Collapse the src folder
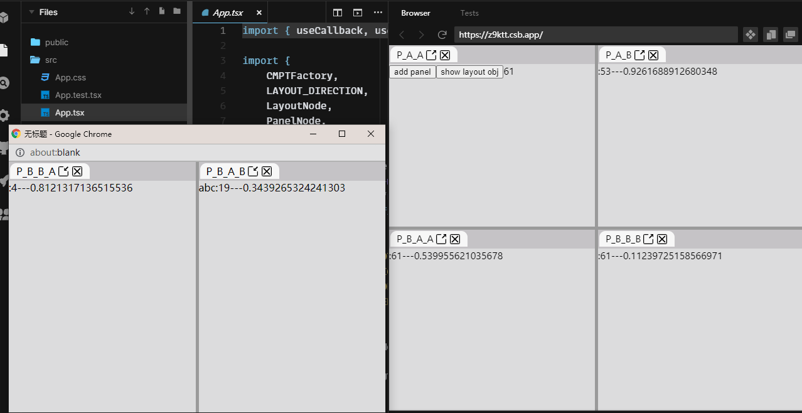 104,60
